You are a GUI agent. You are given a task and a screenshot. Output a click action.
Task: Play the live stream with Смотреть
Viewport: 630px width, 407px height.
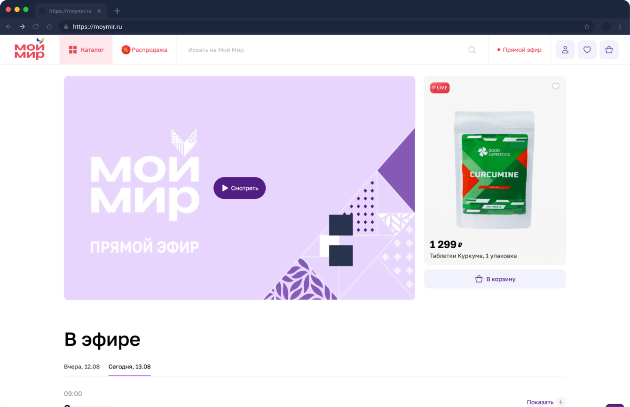tap(240, 188)
